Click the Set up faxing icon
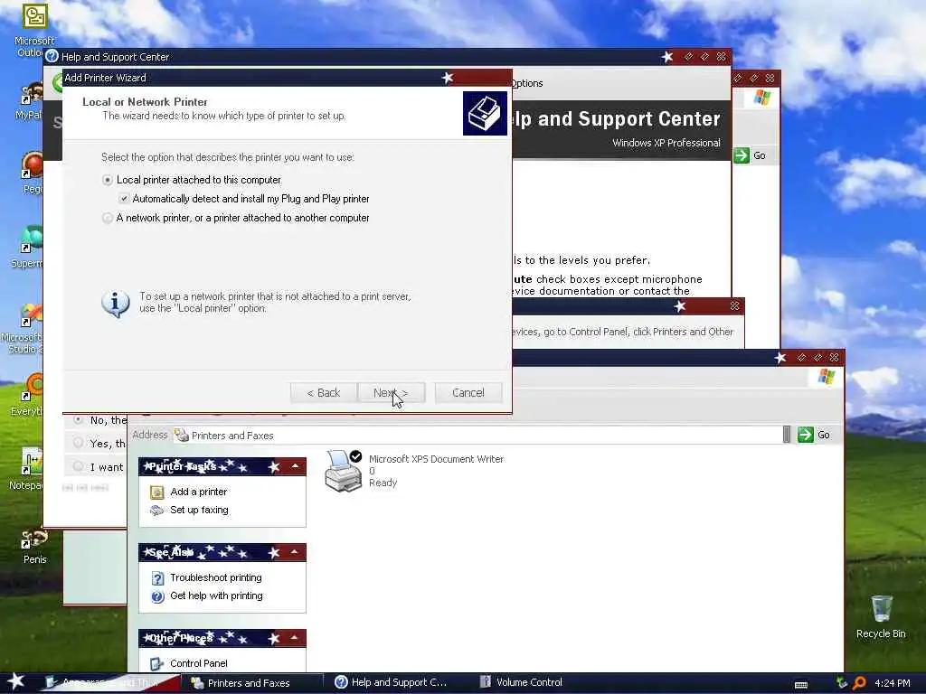Image resolution: width=926 pixels, height=694 pixels. [156, 510]
